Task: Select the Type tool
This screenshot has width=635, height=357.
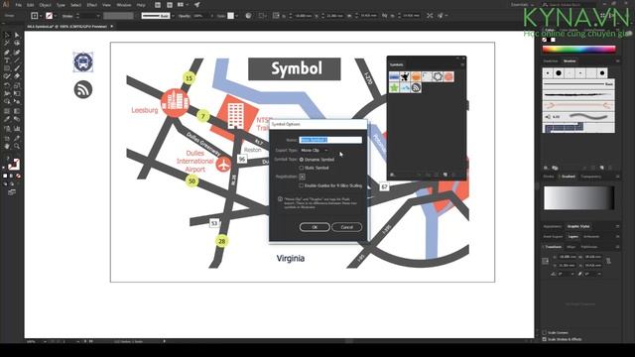Action: [7, 60]
